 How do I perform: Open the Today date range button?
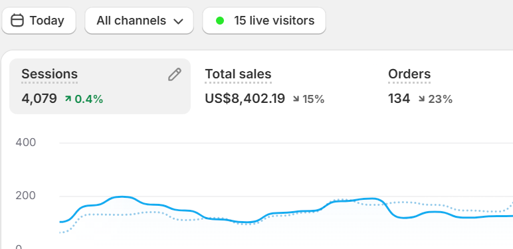39,21
